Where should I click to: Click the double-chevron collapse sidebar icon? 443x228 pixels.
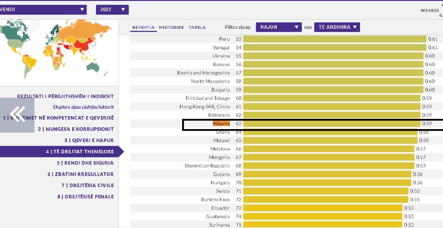(17, 115)
